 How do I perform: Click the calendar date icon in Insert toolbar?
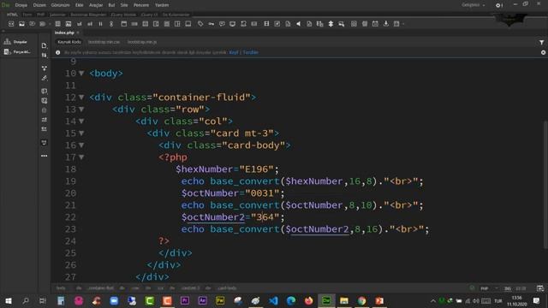(375, 24)
